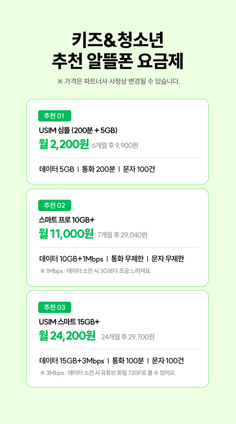Click the 3Mbps 유튜브 화질 720P footnote
The height and width of the screenshot is (424, 236).
coord(108,373)
